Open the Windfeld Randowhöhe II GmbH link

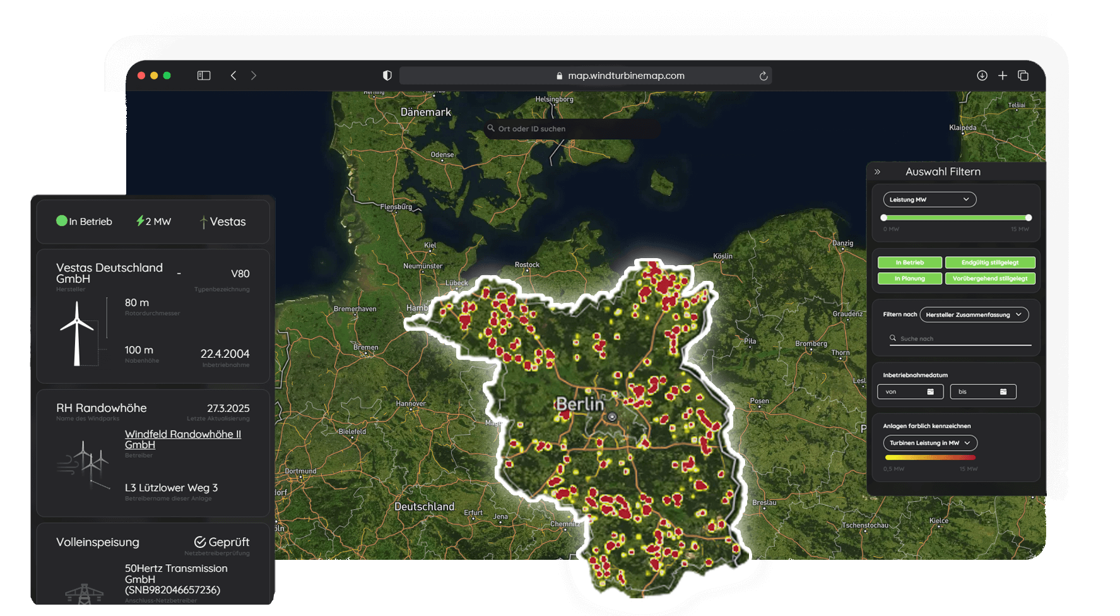click(183, 439)
